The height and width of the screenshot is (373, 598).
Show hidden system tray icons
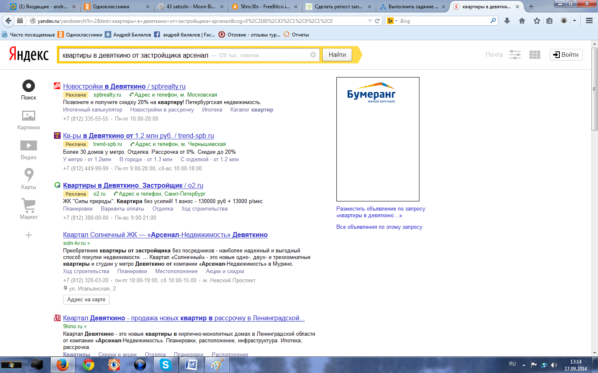[524, 365]
